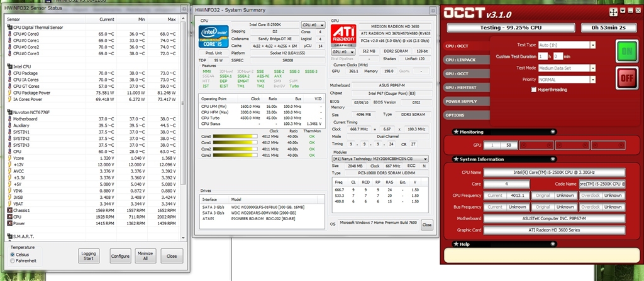Open the OPTIONS tab in OCCT
Screen dimensions: 644x281
466,115
